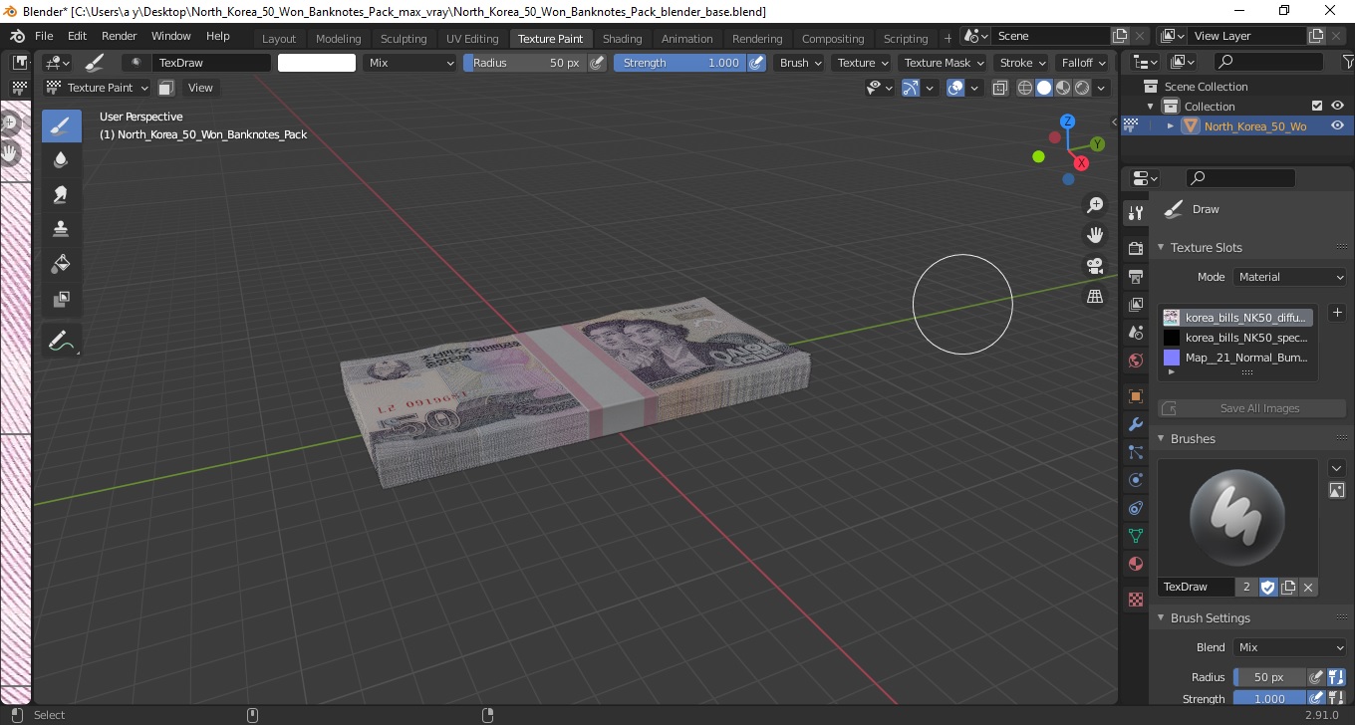Toggle Collection exclude checkbox in outliner
Image resolution: width=1355 pixels, height=725 pixels.
[x=1317, y=106]
